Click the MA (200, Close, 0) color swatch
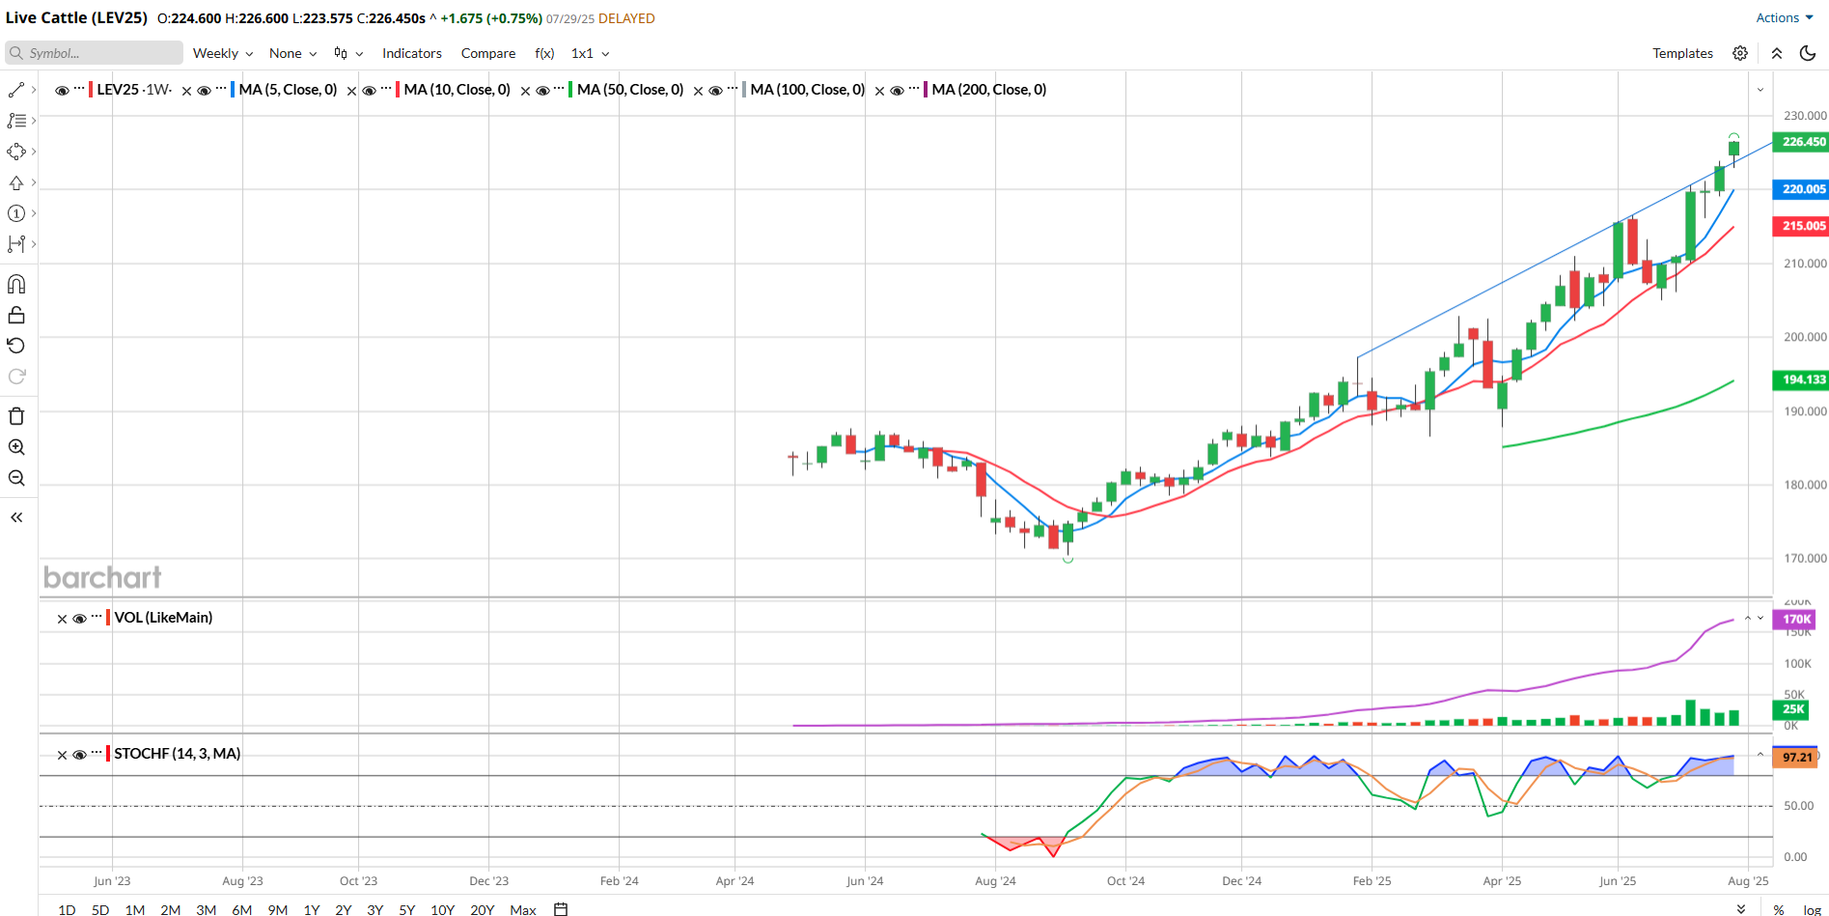The image size is (1829, 916). (x=926, y=90)
